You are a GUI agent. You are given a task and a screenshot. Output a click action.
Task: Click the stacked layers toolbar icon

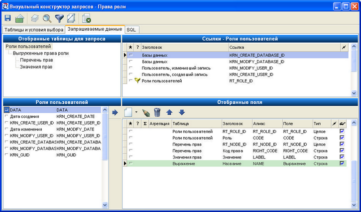coord(35,18)
